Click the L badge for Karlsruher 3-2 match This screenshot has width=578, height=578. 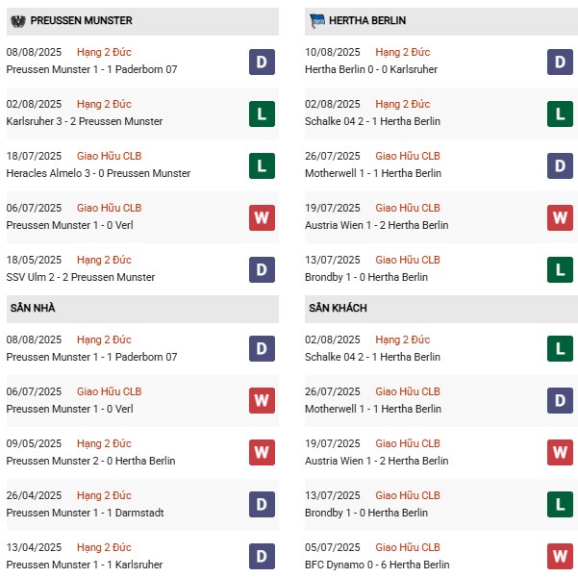click(x=261, y=113)
